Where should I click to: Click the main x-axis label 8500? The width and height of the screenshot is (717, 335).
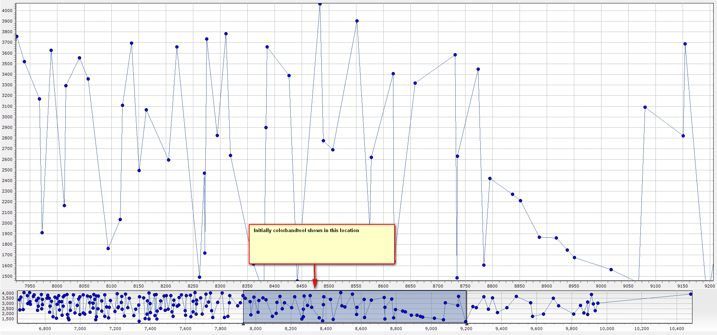click(x=329, y=286)
